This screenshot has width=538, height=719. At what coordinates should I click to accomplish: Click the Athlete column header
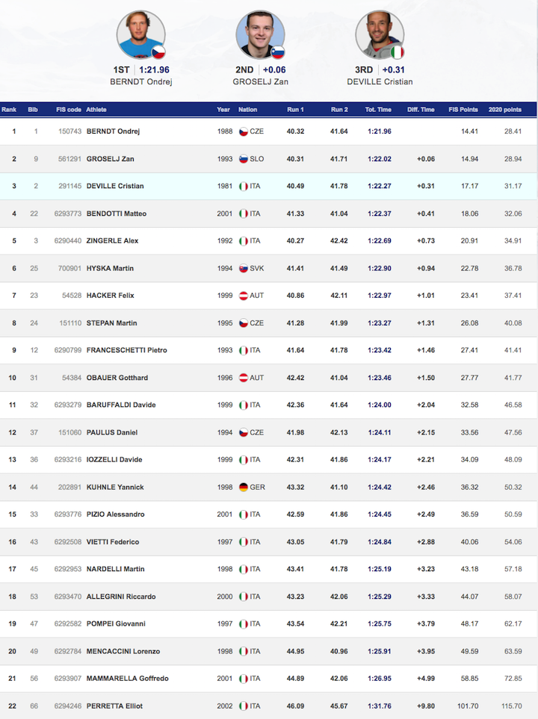(96, 110)
